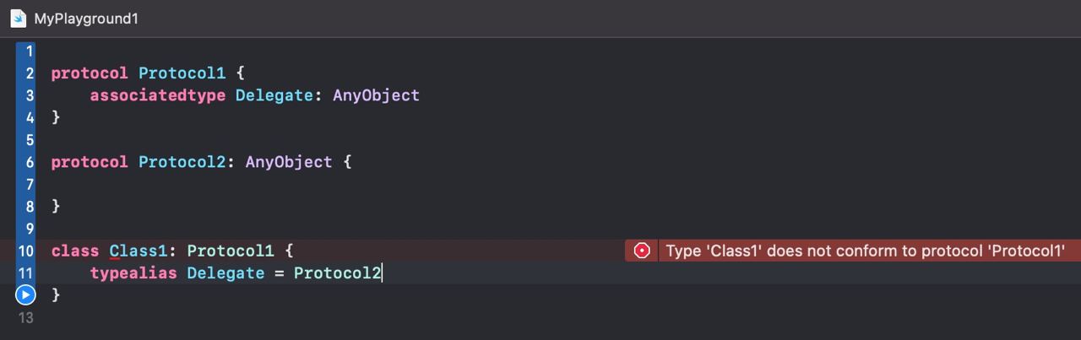The width and height of the screenshot is (1081, 340).
Task: Click line number 6 in the gutter
Action: [x=30, y=162]
